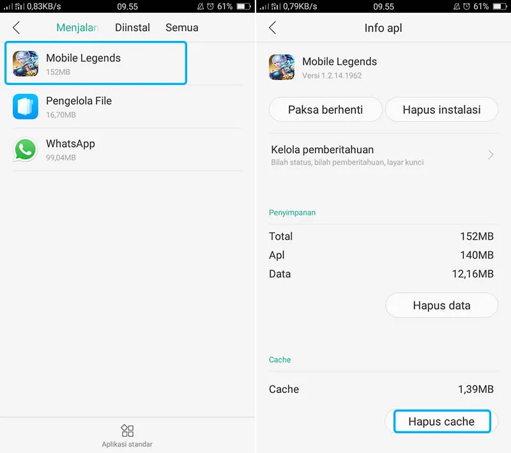Switch to the Menjalankan tab
Viewport: 511px width, 453px height.
[x=77, y=27]
